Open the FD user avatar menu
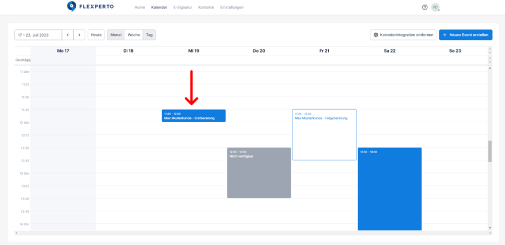The width and height of the screenshot is (505, 245). (x=435, y=8)
